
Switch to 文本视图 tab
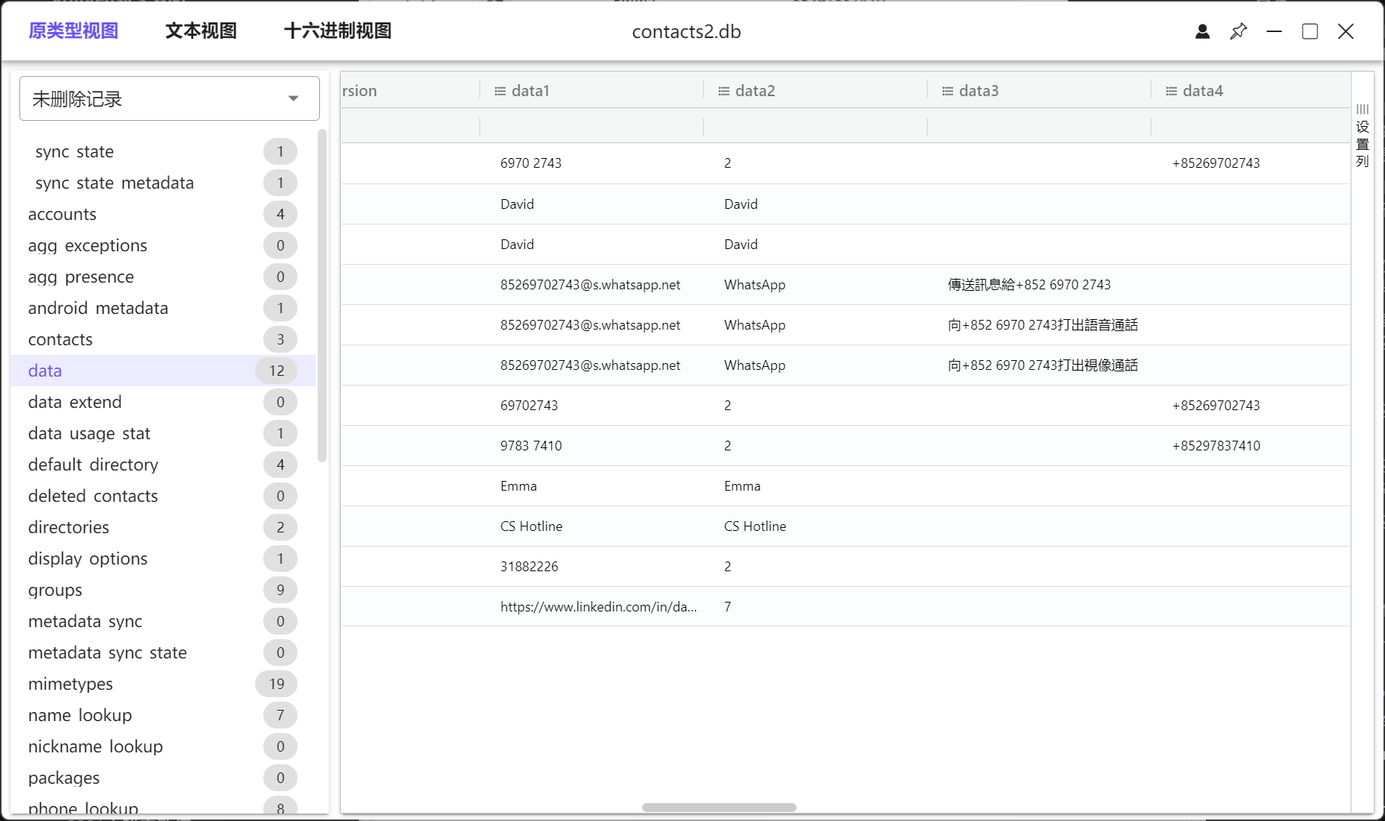(x=201, y=31)
